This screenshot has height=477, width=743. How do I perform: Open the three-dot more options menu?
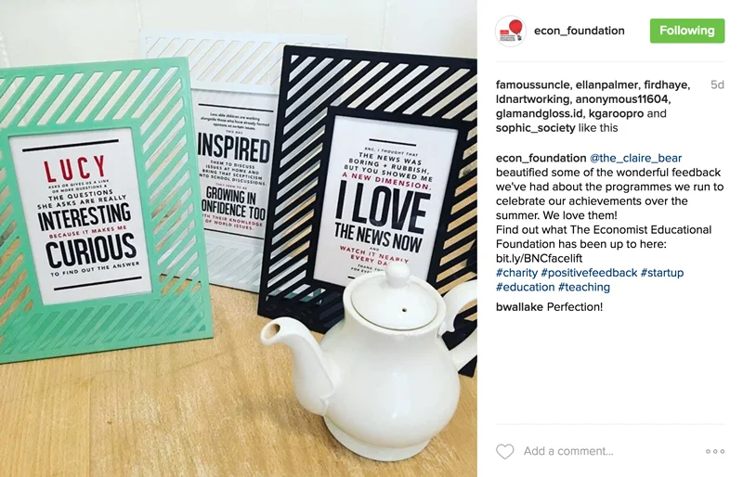[715, 451]
